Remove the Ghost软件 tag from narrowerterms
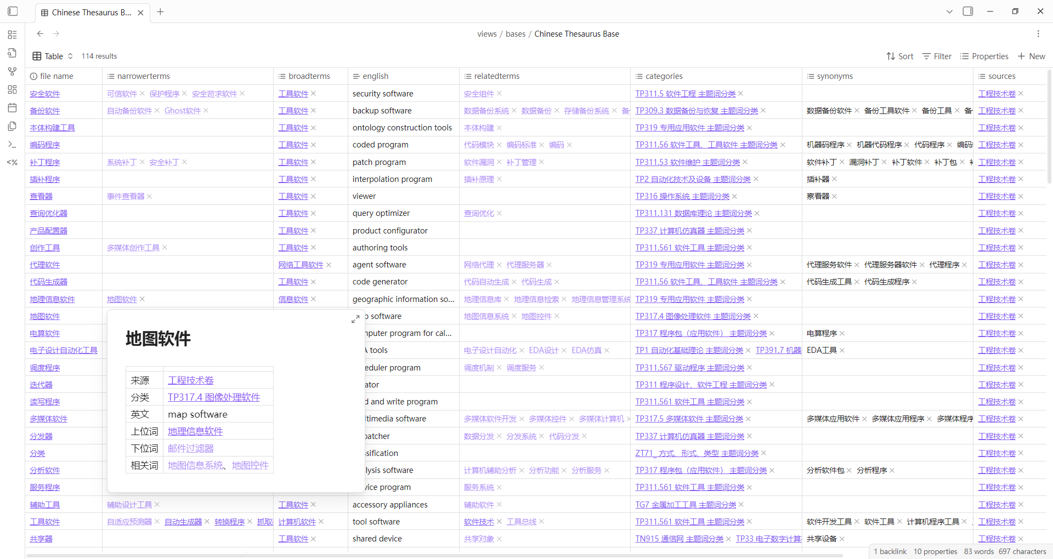The width and height of the screenshot is (1053, 559). (206, 111)
